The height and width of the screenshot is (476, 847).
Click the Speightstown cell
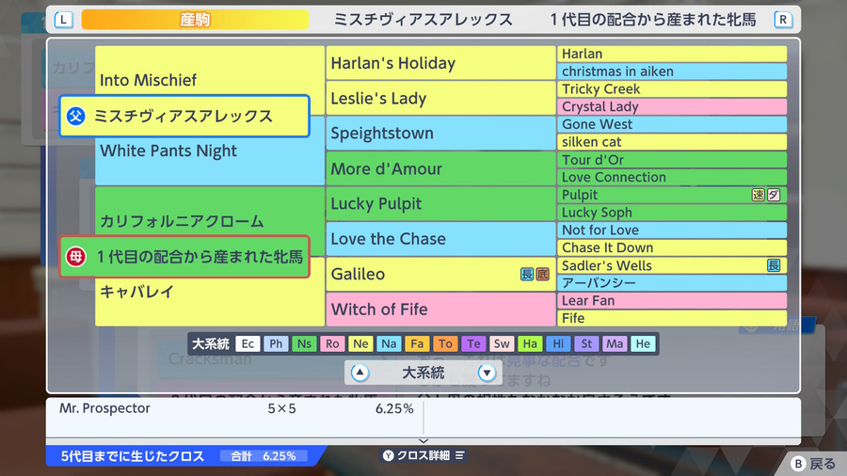[440, 134]
